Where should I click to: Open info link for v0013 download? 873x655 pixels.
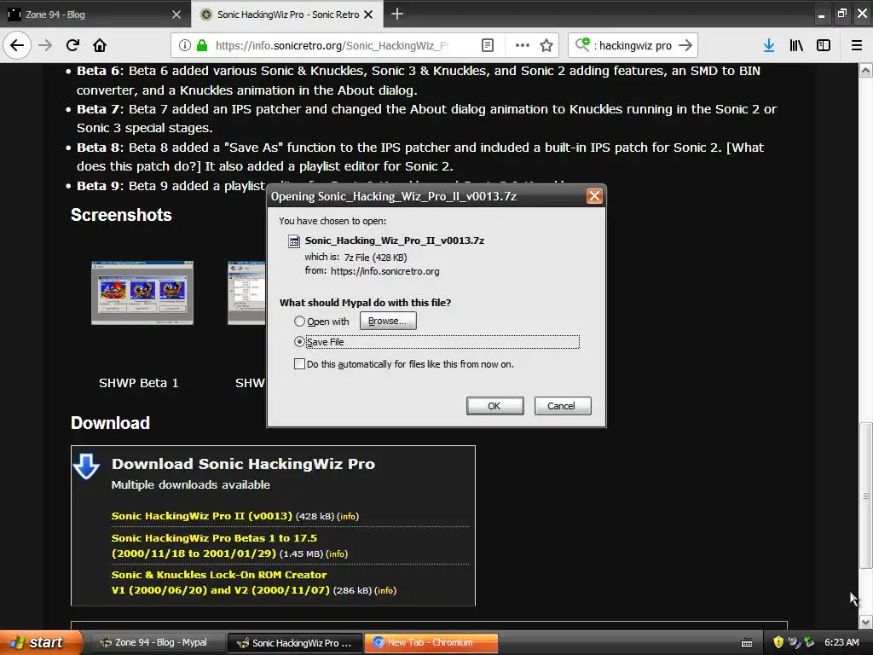(348, 516)
